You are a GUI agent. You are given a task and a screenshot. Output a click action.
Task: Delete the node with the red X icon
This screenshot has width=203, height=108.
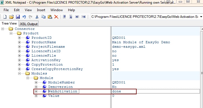click(56, 17)
